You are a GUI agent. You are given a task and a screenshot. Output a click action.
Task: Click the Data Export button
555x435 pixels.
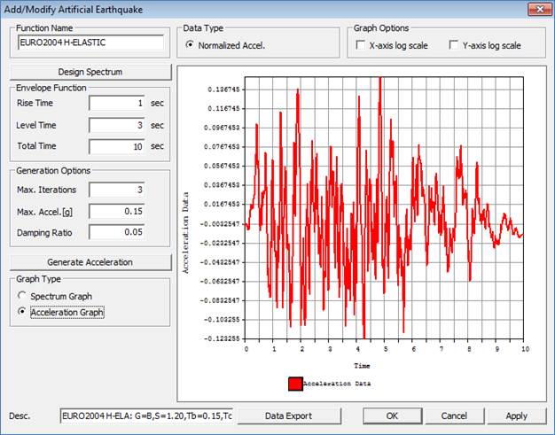pos(287,416)
